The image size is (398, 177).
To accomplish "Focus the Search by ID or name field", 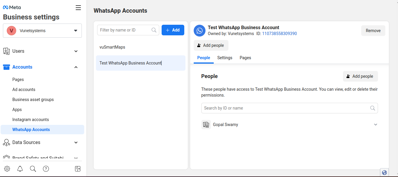I will (x=286, y=108).
